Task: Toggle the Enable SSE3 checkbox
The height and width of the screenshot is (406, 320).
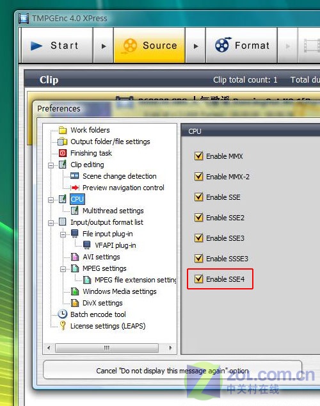Action: pos(198,238)
